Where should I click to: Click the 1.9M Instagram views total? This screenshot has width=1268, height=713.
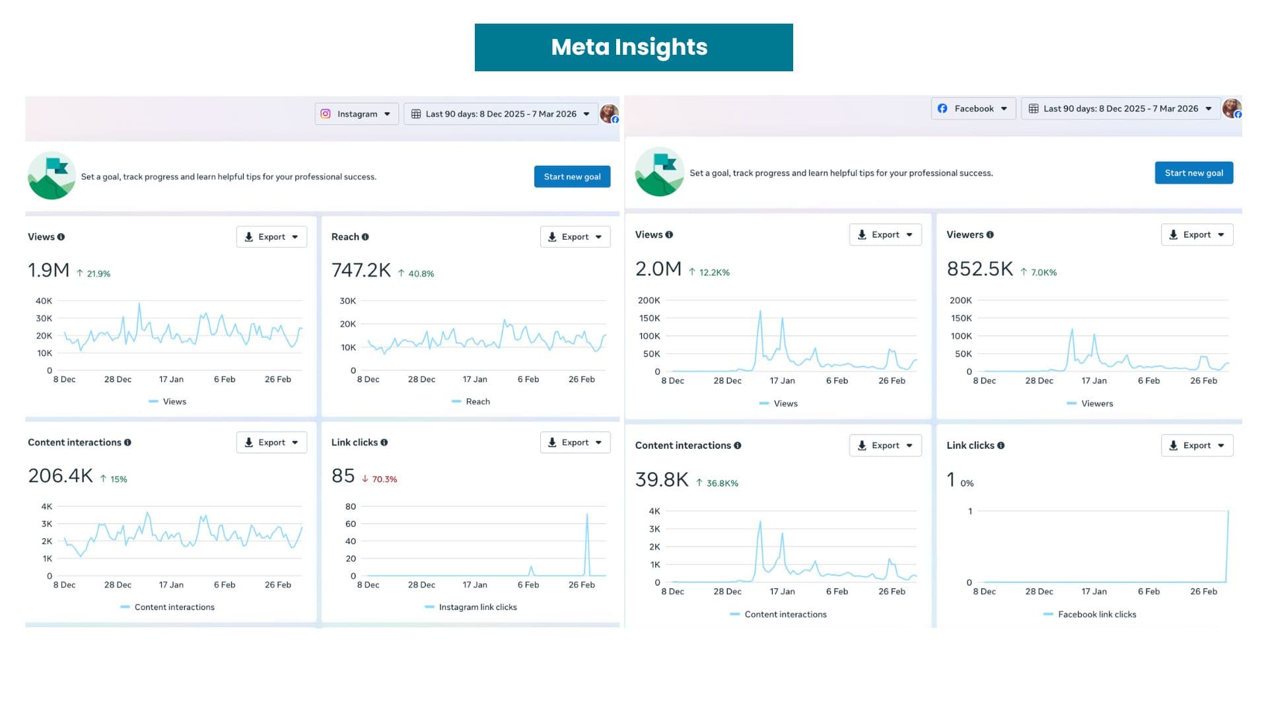tap(48, 270)
